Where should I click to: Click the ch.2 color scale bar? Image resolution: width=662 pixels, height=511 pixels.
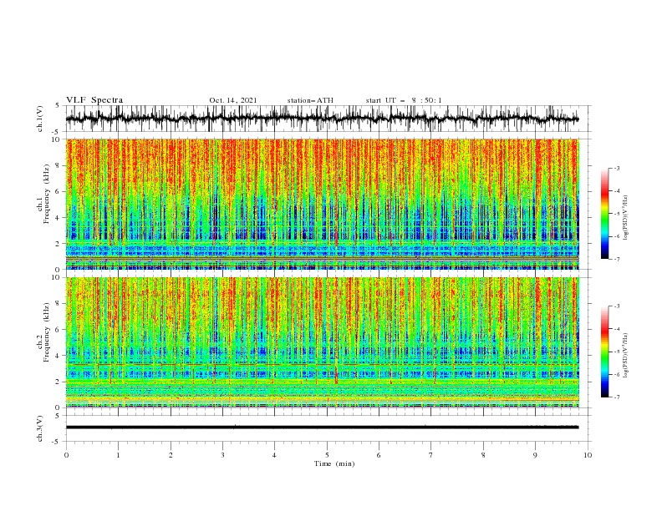[604, 352]
